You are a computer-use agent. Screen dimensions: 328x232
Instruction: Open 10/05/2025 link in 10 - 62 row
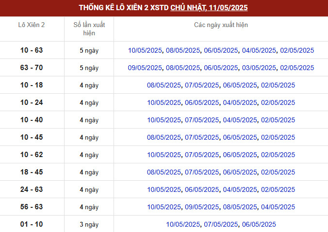(x=164, y=155)
